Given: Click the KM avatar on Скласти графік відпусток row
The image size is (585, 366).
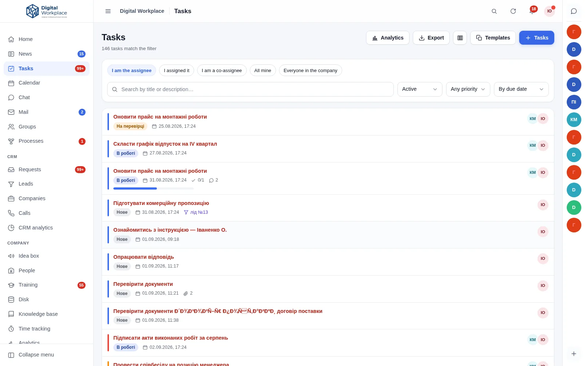Looking at the screenshot, I should [533, 146].
